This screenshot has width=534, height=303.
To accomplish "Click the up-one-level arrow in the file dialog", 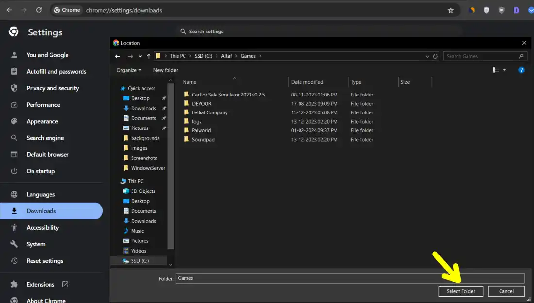I will (149, 56).
